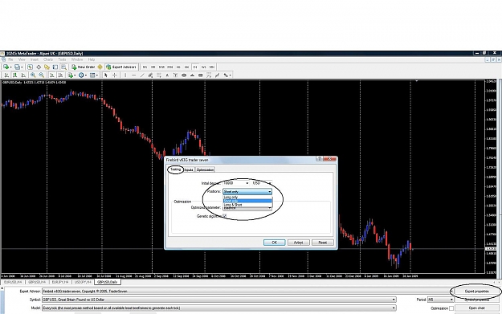Select the Trendline drawing tool

pyautogui.click(x=142, y=75)
